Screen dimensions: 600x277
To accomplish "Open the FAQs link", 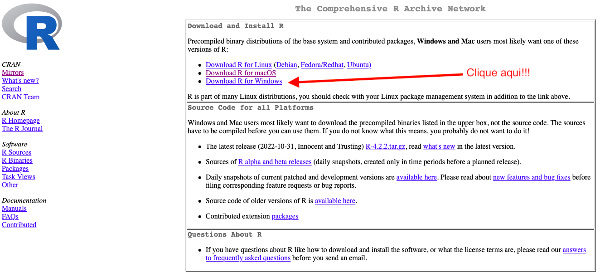I will pos(10,217).
